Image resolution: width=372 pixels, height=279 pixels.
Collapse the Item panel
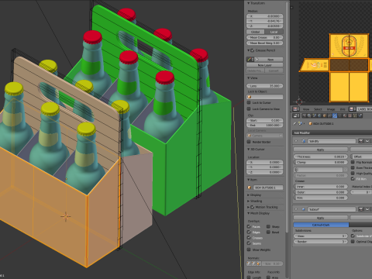[x=252, y=180]
